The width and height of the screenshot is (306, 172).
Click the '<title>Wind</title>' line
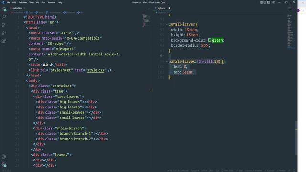48,64
